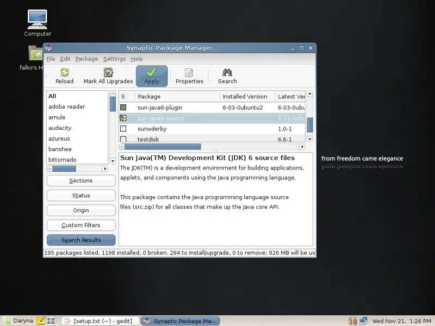The image size is (435, 326).
Task: Click the Sections filter button
Action: 81,181
